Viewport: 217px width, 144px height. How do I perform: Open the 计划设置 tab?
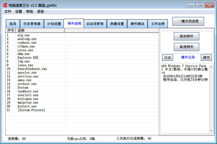(54, 24)
